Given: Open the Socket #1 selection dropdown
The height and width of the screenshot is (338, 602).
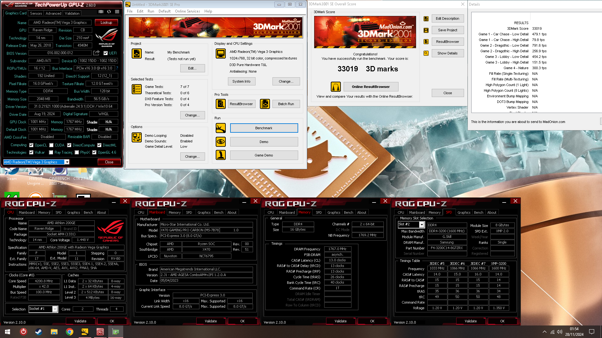Looking at the screenshot, I should pos(55,309).
